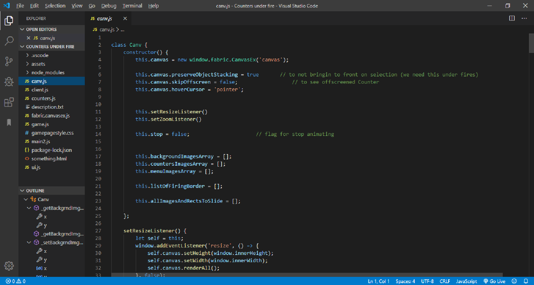This screenshot has height=285, width=534.
Task: Open package-lock.json in the explorer
Action: [52, 150]
